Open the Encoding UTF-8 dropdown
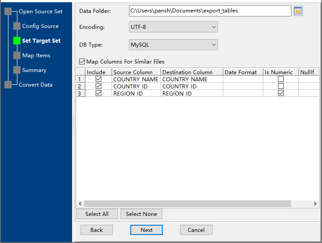The height and width of the screenshot is (243, 322). 173,27
